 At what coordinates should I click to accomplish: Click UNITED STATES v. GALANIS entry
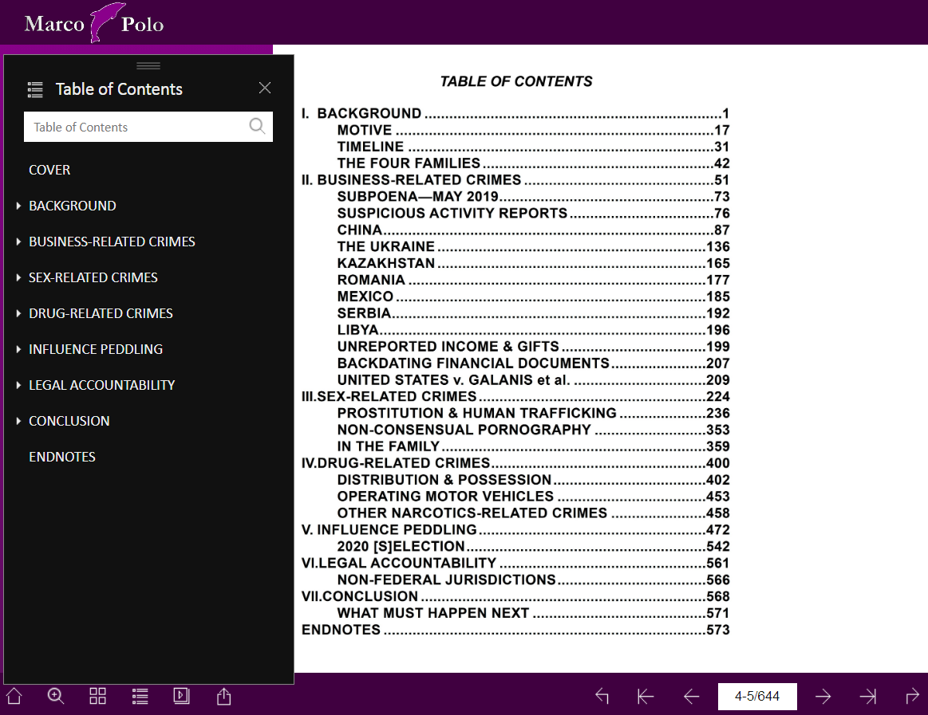click(533, 379)
